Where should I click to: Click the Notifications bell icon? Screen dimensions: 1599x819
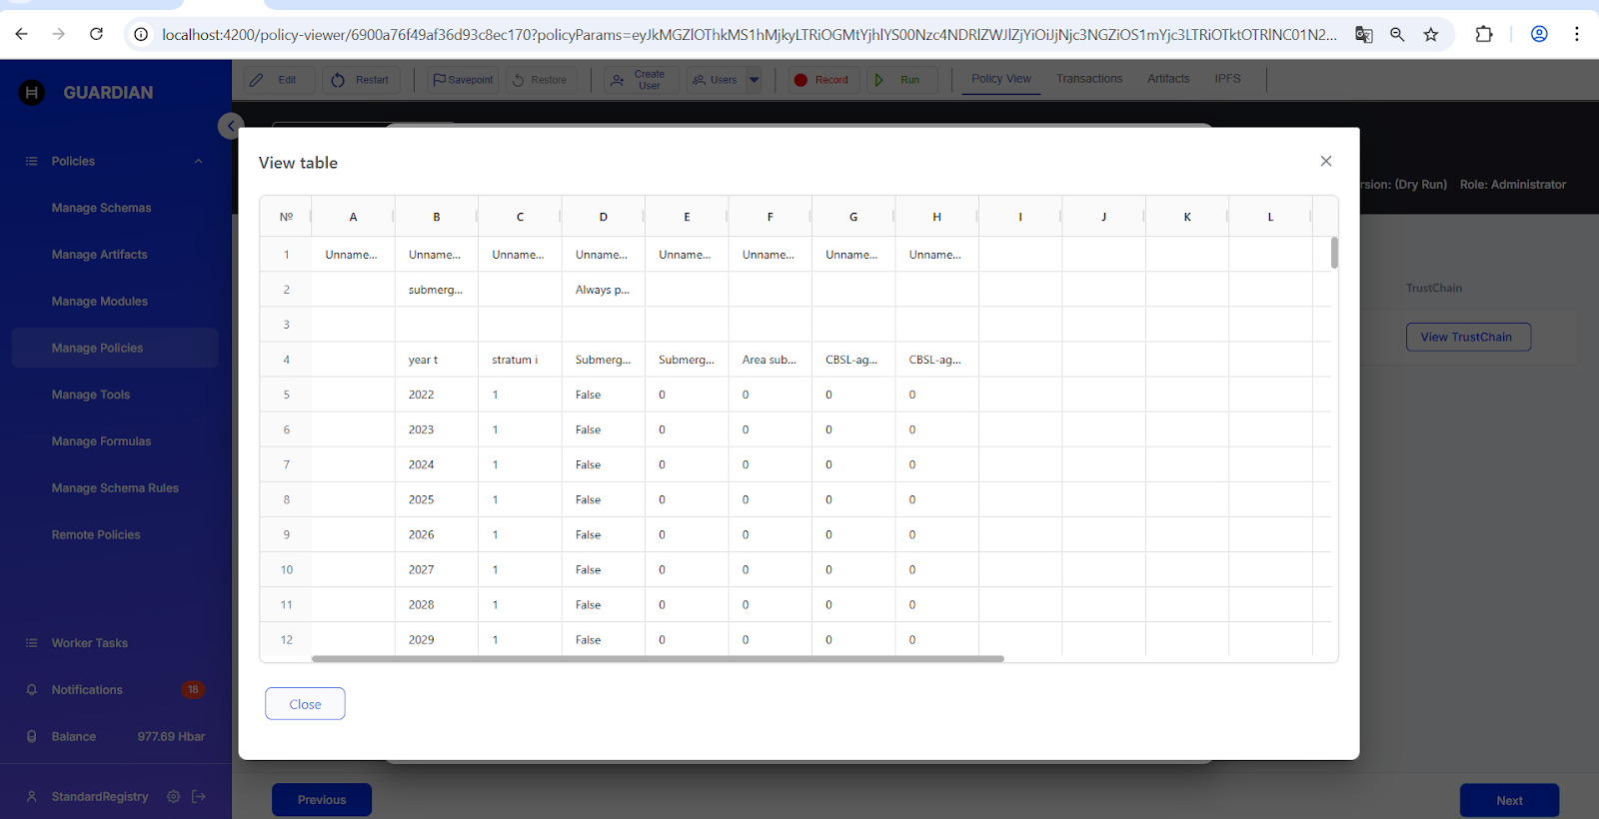32,690
